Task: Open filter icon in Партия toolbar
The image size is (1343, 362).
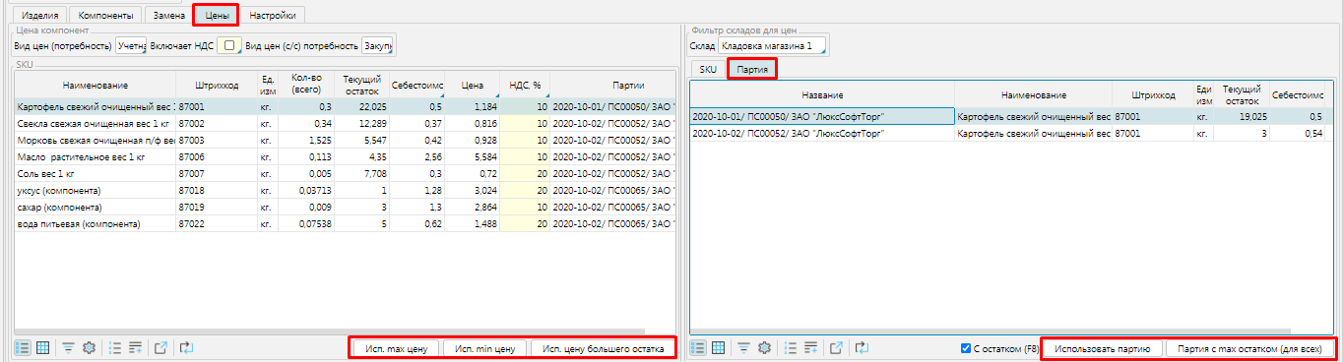Action: tap(745, 347)
